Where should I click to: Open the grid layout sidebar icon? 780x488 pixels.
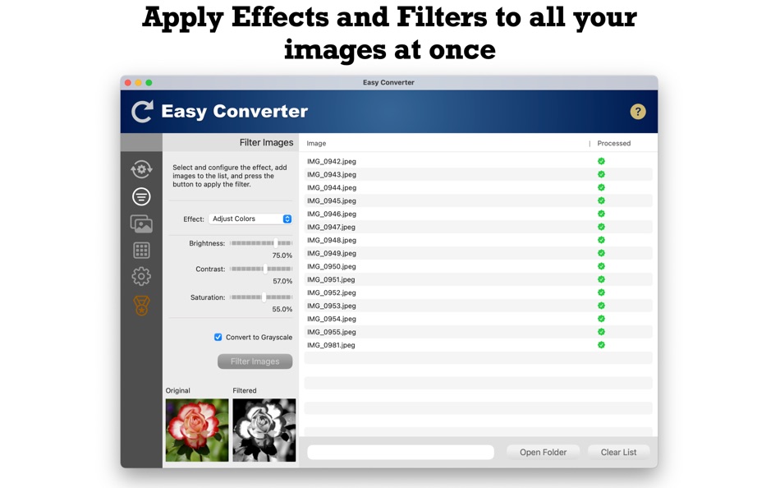coord(141,251)
